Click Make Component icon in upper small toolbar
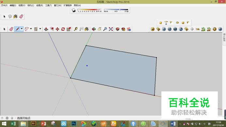The width and height of the screenshot is (226, 127). point(10,17)
